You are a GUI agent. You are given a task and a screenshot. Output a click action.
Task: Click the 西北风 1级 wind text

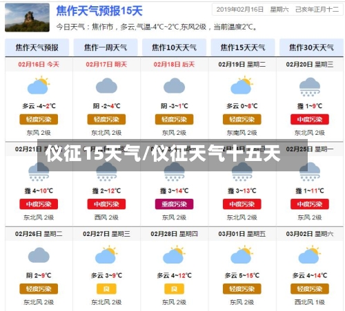pos(310,302)
